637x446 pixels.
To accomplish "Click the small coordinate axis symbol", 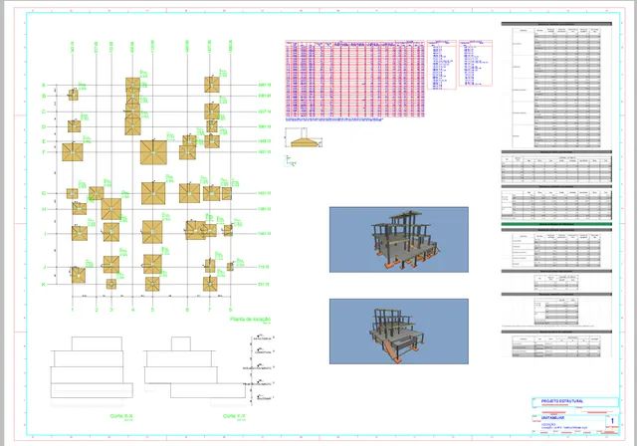I will click(x=291, y=161).
